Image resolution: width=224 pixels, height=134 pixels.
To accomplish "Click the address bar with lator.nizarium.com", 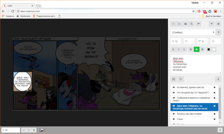I will pyautogui.click(x=106, y=11).
